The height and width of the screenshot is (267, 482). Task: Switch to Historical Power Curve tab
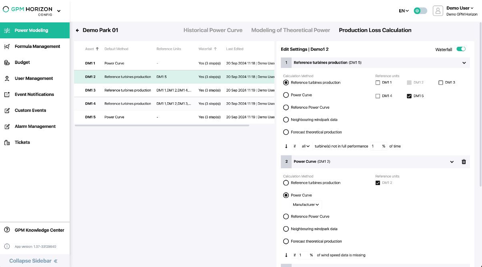coord(213,30)
